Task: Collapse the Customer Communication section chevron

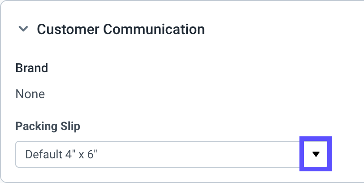Action: (x=22, y=29)
